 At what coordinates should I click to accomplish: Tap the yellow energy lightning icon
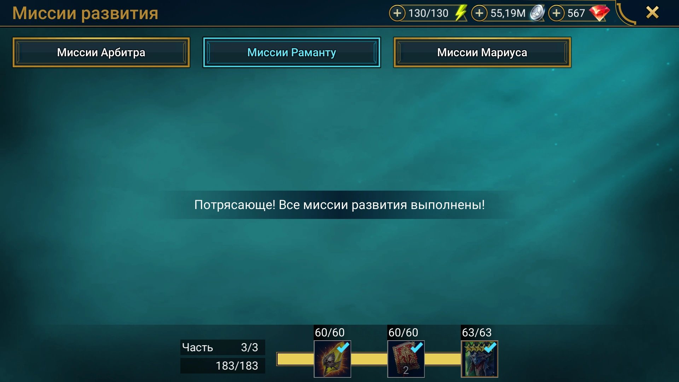[x=460, y=13]
